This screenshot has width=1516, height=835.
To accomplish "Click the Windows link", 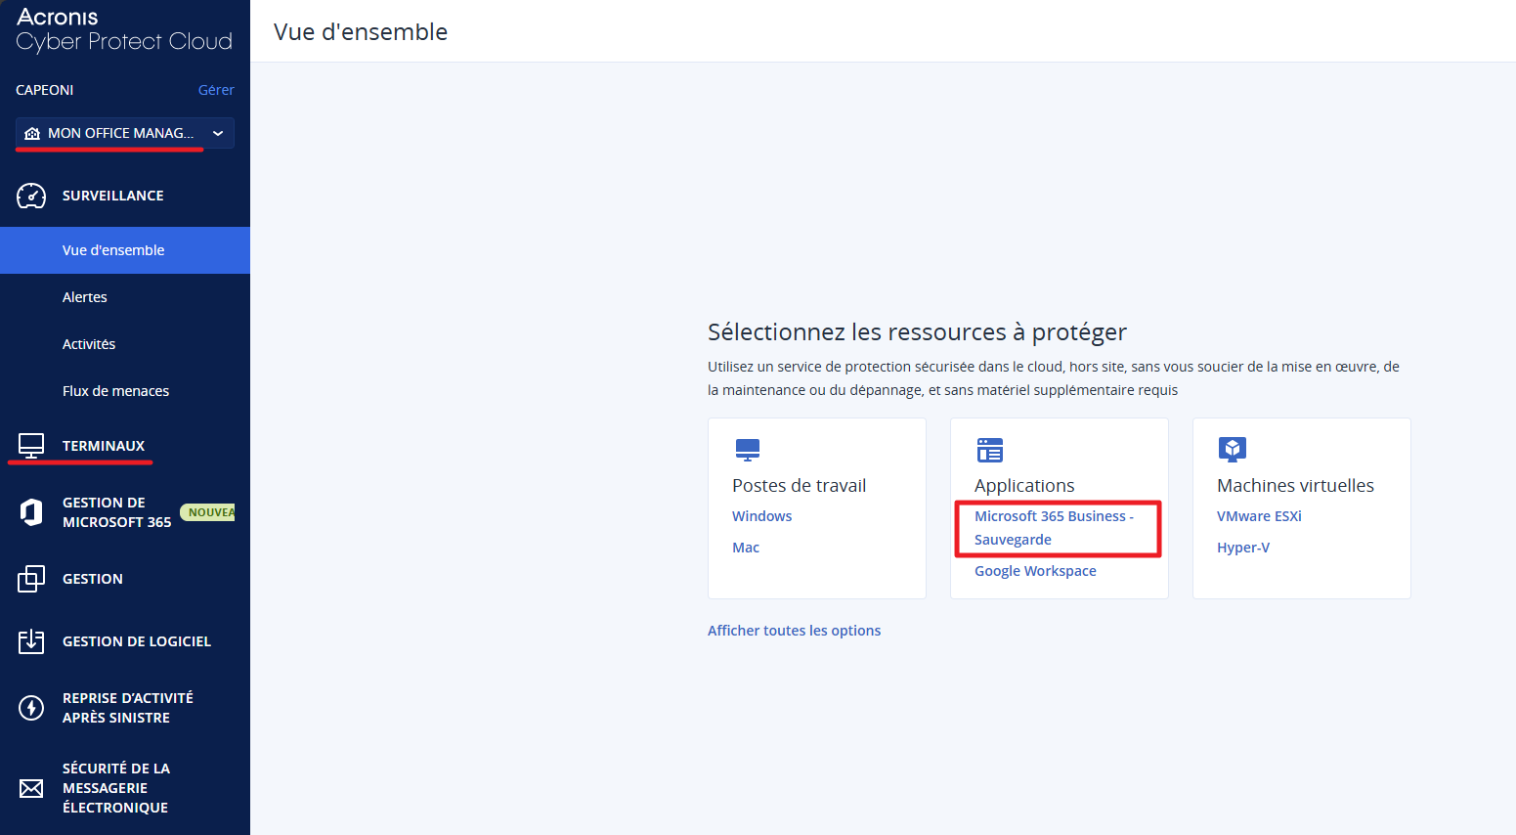I will (x=761, y=516).
